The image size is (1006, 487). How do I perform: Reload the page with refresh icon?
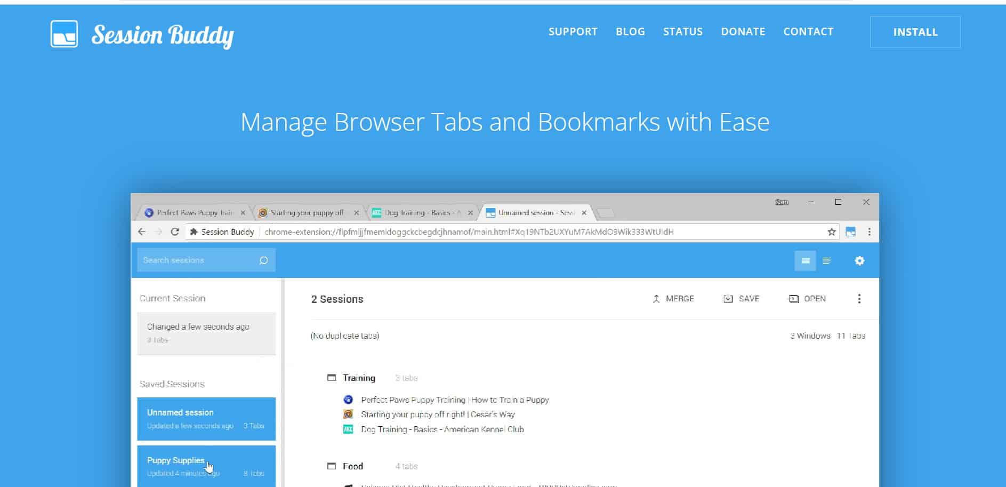(175, 231)
